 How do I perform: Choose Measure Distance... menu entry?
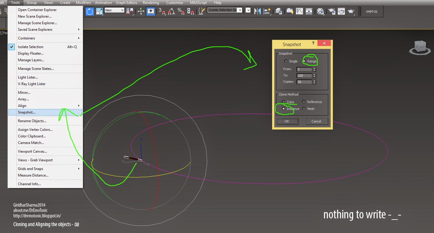(45, 175)
